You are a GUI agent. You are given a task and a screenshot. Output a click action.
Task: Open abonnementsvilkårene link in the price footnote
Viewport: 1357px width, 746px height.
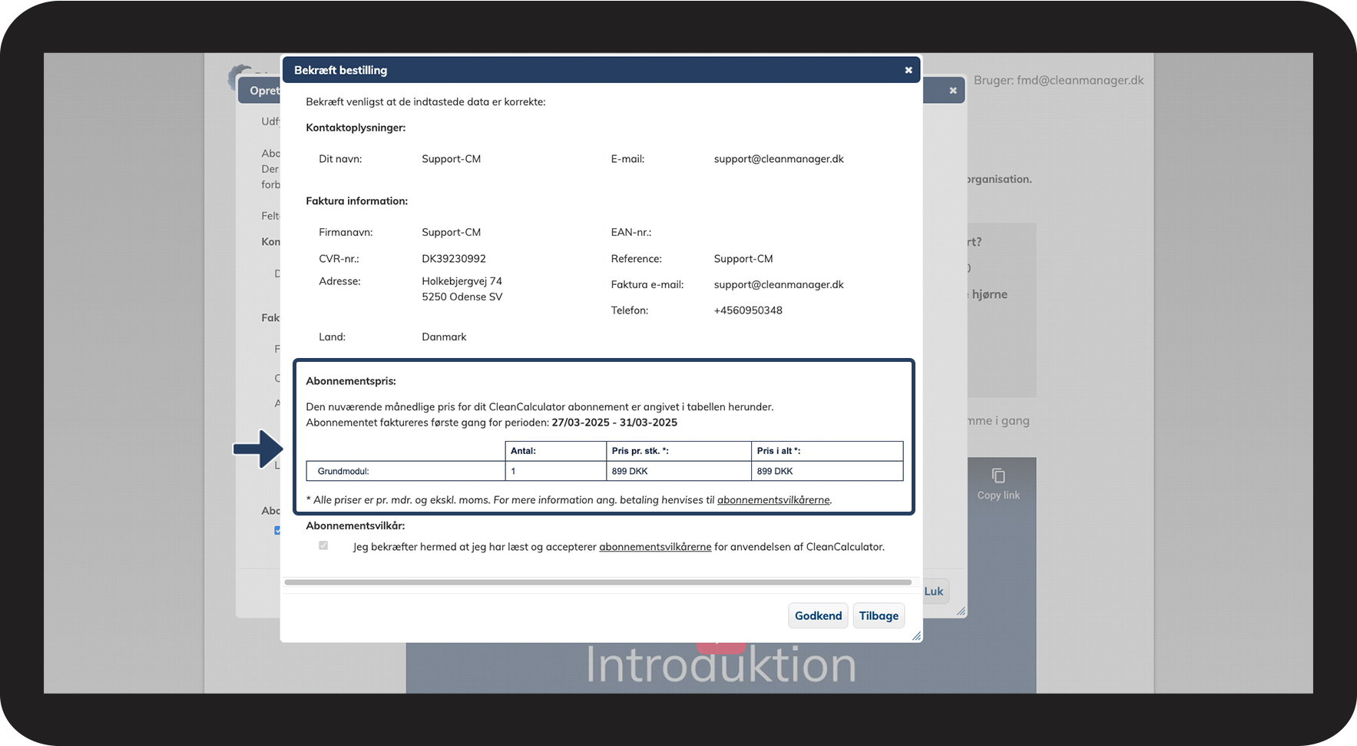coord(773,500)
